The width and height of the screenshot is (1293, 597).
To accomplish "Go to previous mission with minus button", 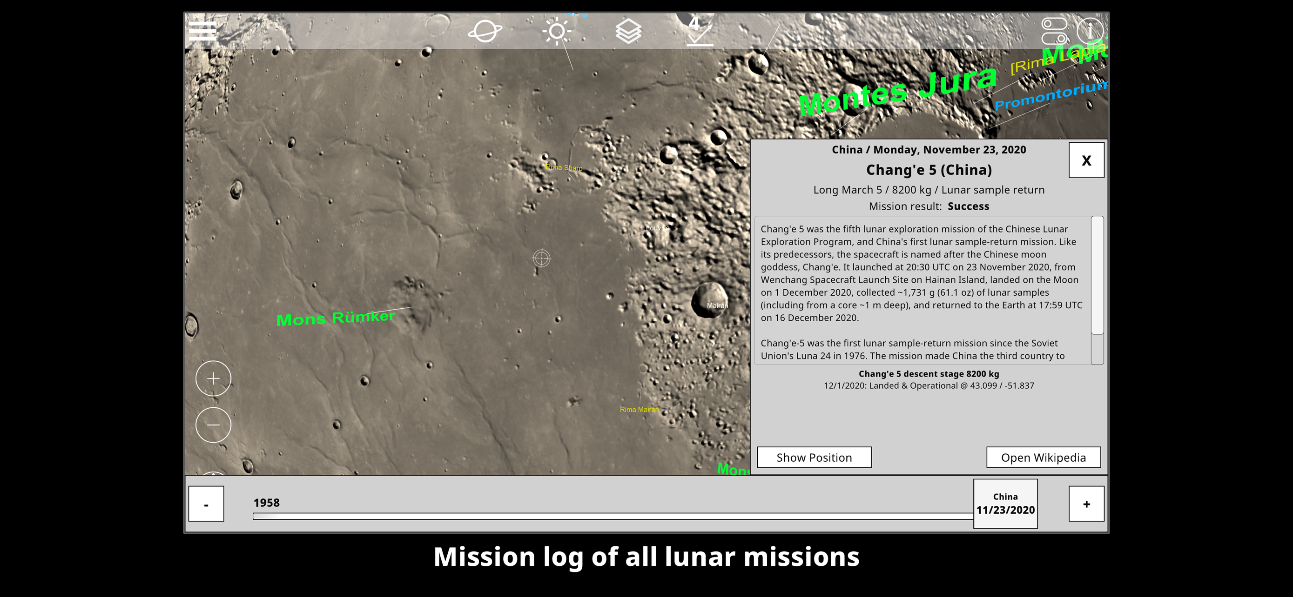I will click(206, 504).
